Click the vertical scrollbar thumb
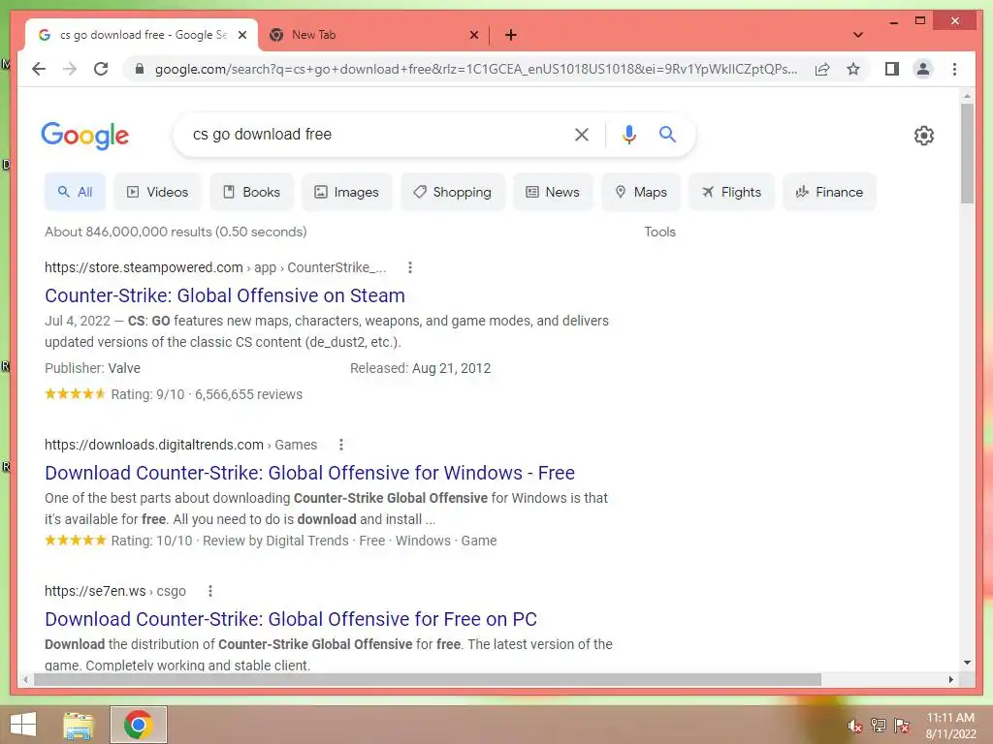 [967, 154]
